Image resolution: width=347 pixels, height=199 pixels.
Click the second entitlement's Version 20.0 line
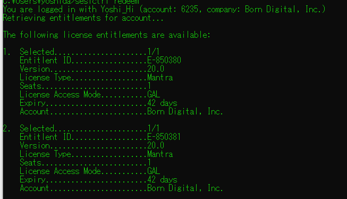click(x=92, y=146)
